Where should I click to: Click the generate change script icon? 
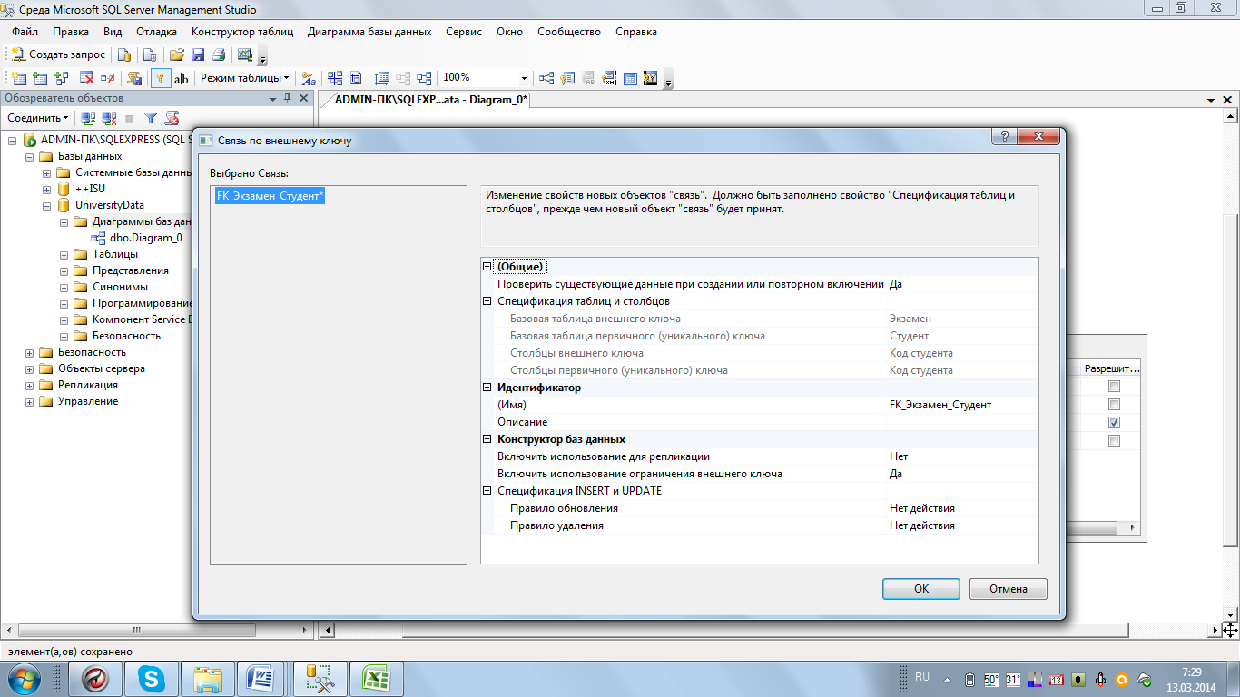click(x=134, y=78)
